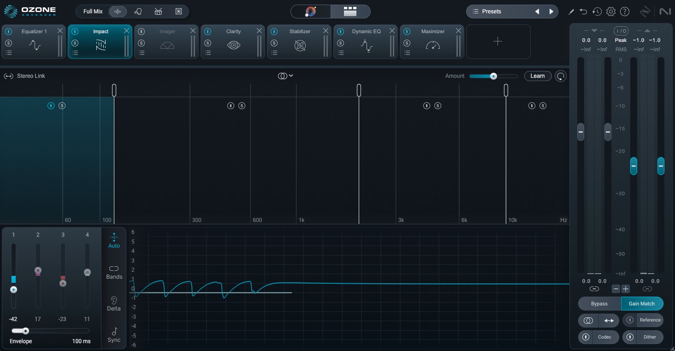Open the Dynamic EQ module preset list

coord(340,53)
